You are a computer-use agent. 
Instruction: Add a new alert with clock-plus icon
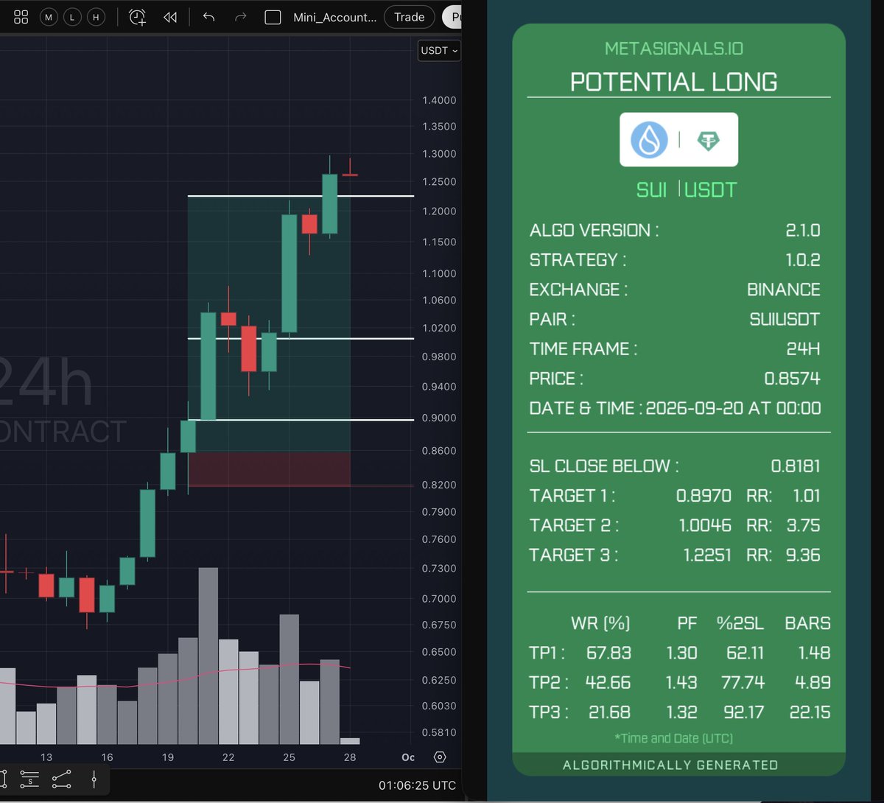pyautogui.click(x=137, y=17)
